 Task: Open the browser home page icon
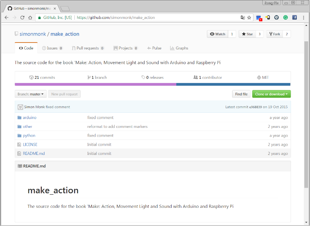click(x=30, y=17)
